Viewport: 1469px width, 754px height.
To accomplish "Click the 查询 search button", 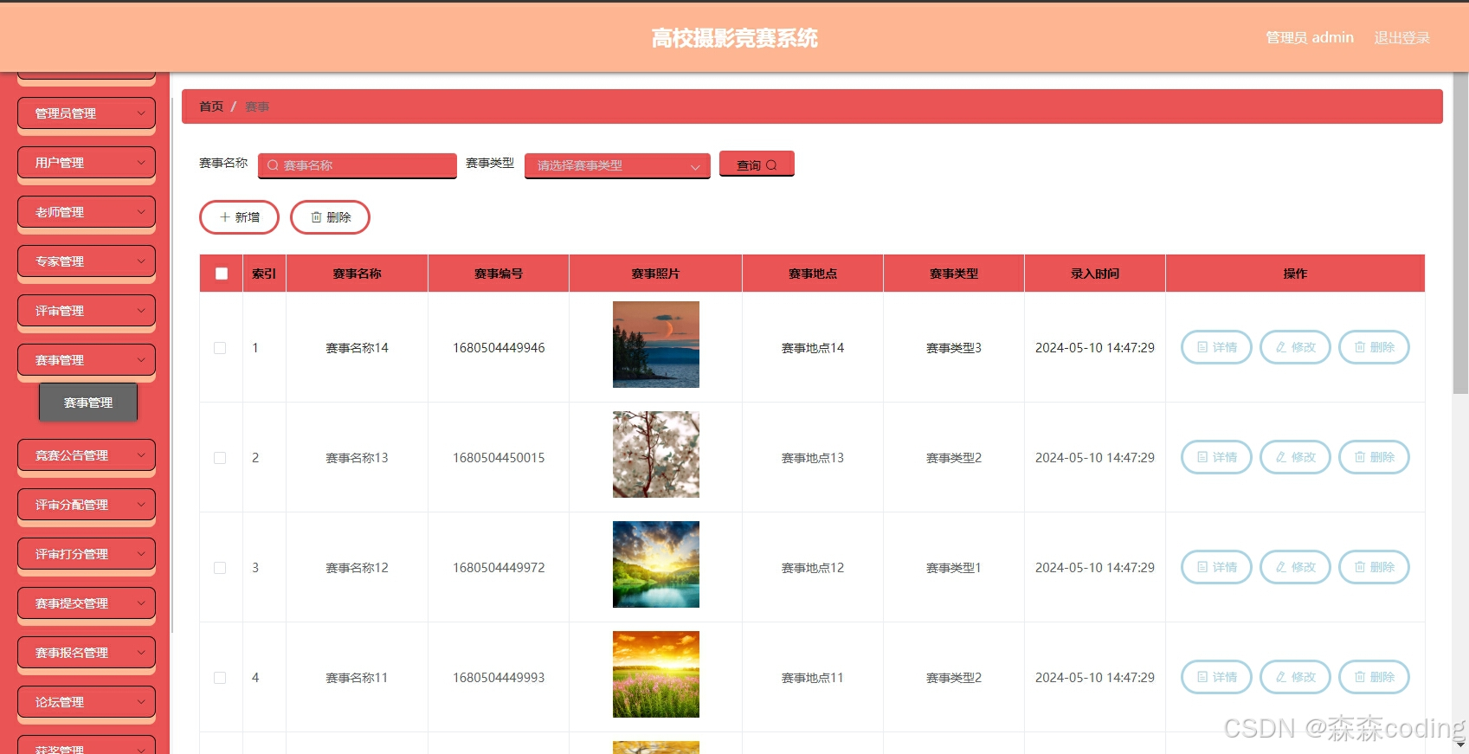I will 757,164.
